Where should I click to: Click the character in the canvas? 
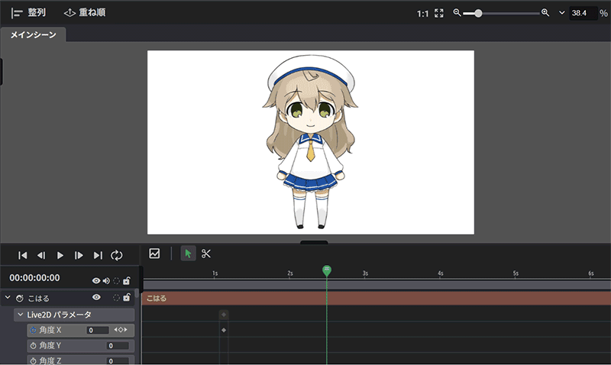click(x=310, y=141)
